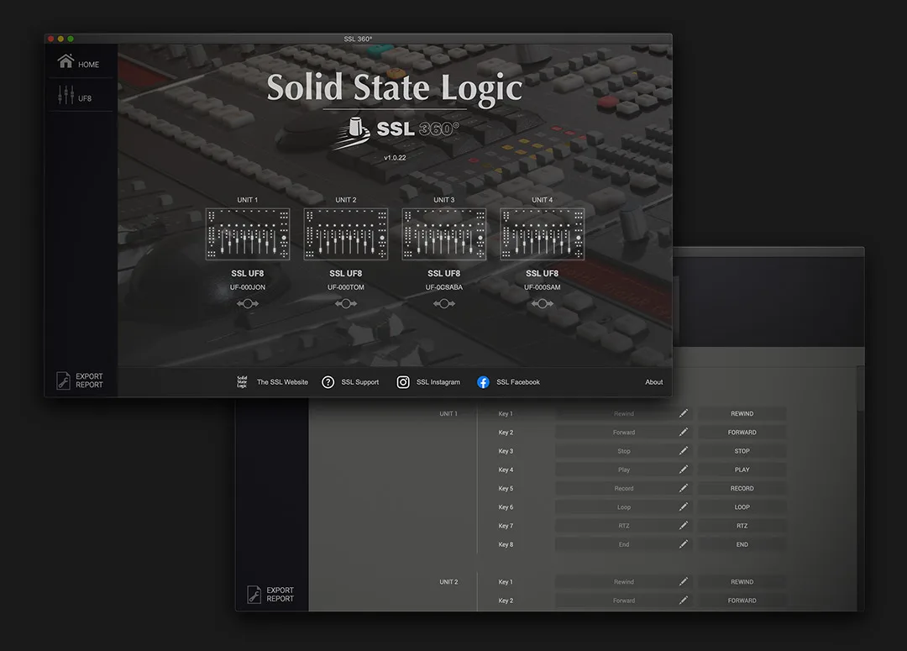Click Unit 1 REWIND default button
The height and width of the screenshot is (651, 907).
[x=742, y=413]
